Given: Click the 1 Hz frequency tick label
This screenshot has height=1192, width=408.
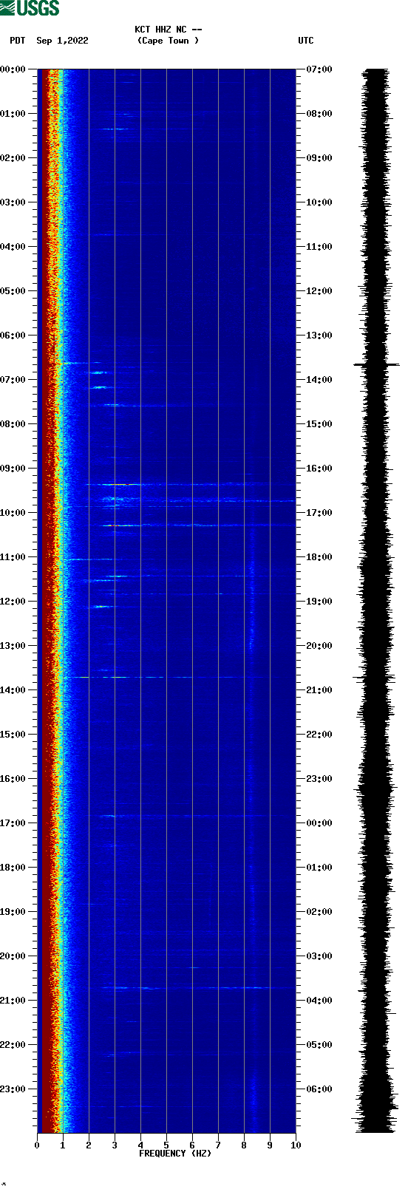Looking at the screenshot, I should (63, 1145).
